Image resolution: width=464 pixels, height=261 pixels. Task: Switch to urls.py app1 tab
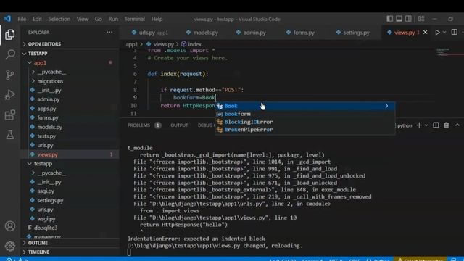point(149,33)
